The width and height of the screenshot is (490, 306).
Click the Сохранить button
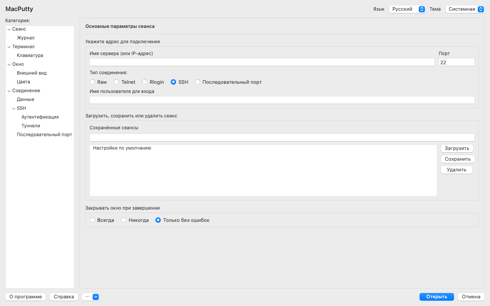click(458, 159)
